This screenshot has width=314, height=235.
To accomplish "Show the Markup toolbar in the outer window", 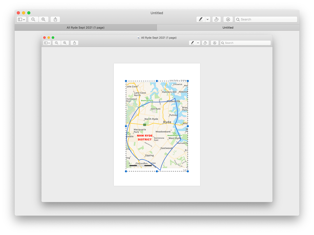I will point(228,19).
